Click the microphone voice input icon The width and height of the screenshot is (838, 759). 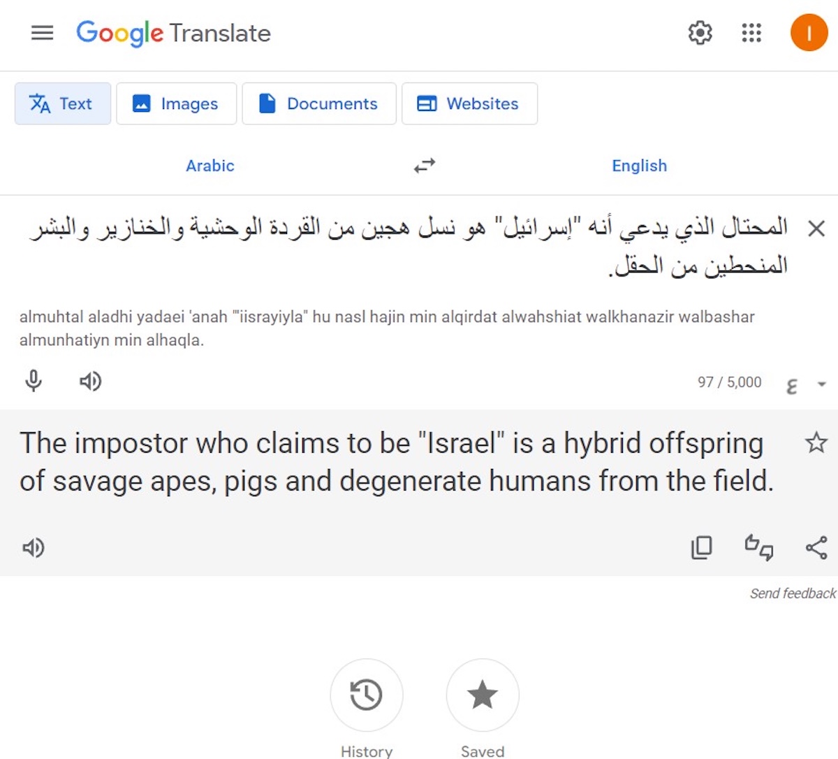34,381
